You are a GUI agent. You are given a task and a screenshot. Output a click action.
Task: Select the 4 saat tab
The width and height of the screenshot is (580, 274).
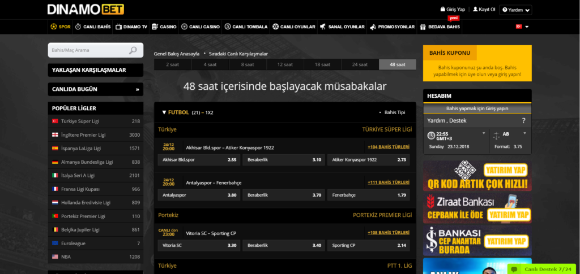[x=210, y=64]
